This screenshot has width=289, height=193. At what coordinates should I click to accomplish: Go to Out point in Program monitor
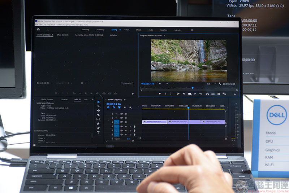click(200, 94)
